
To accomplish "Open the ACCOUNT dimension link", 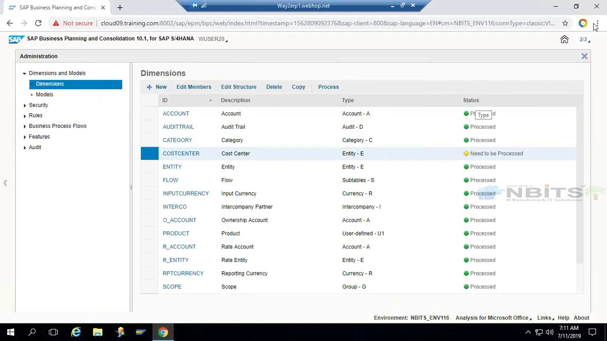I will tap(176, 114).
